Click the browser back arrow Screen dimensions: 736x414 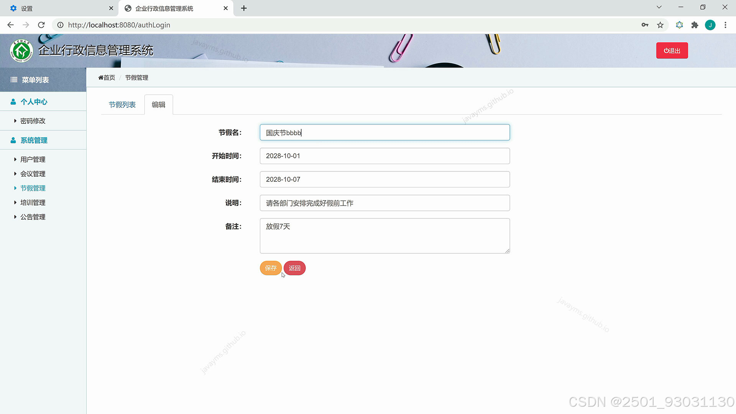pyautogui.click(x=10, y=25)
